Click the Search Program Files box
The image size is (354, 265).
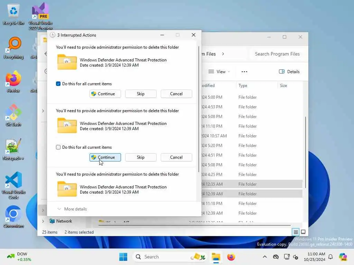click(278, 54)
